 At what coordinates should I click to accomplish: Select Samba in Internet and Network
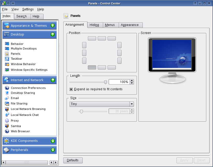click(16, 126)
